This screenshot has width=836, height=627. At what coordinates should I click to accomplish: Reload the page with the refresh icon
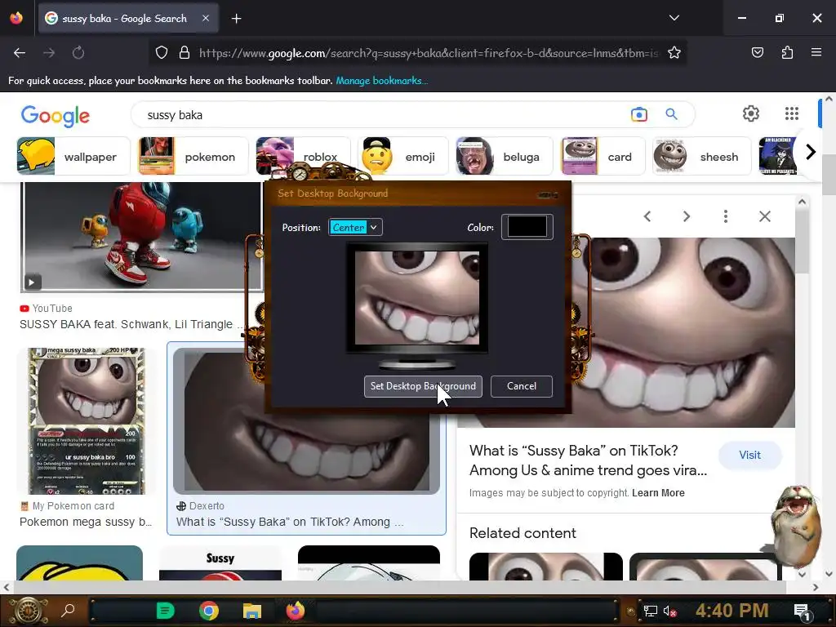click(78, 53)
